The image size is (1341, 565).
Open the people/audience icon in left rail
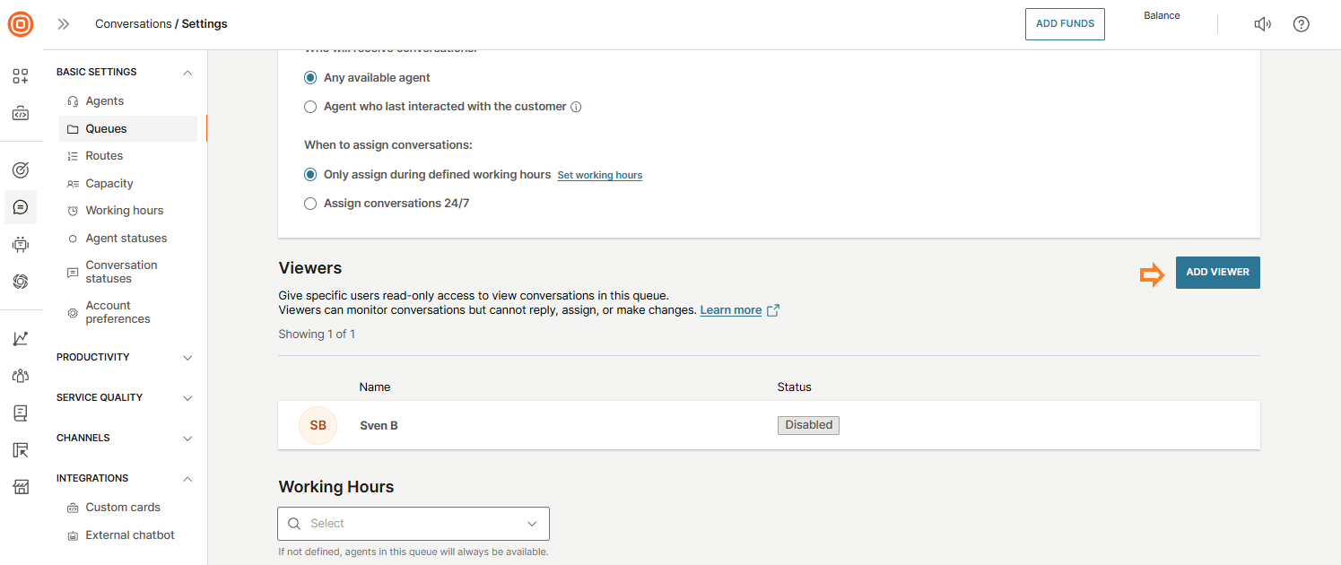point(21,376)
